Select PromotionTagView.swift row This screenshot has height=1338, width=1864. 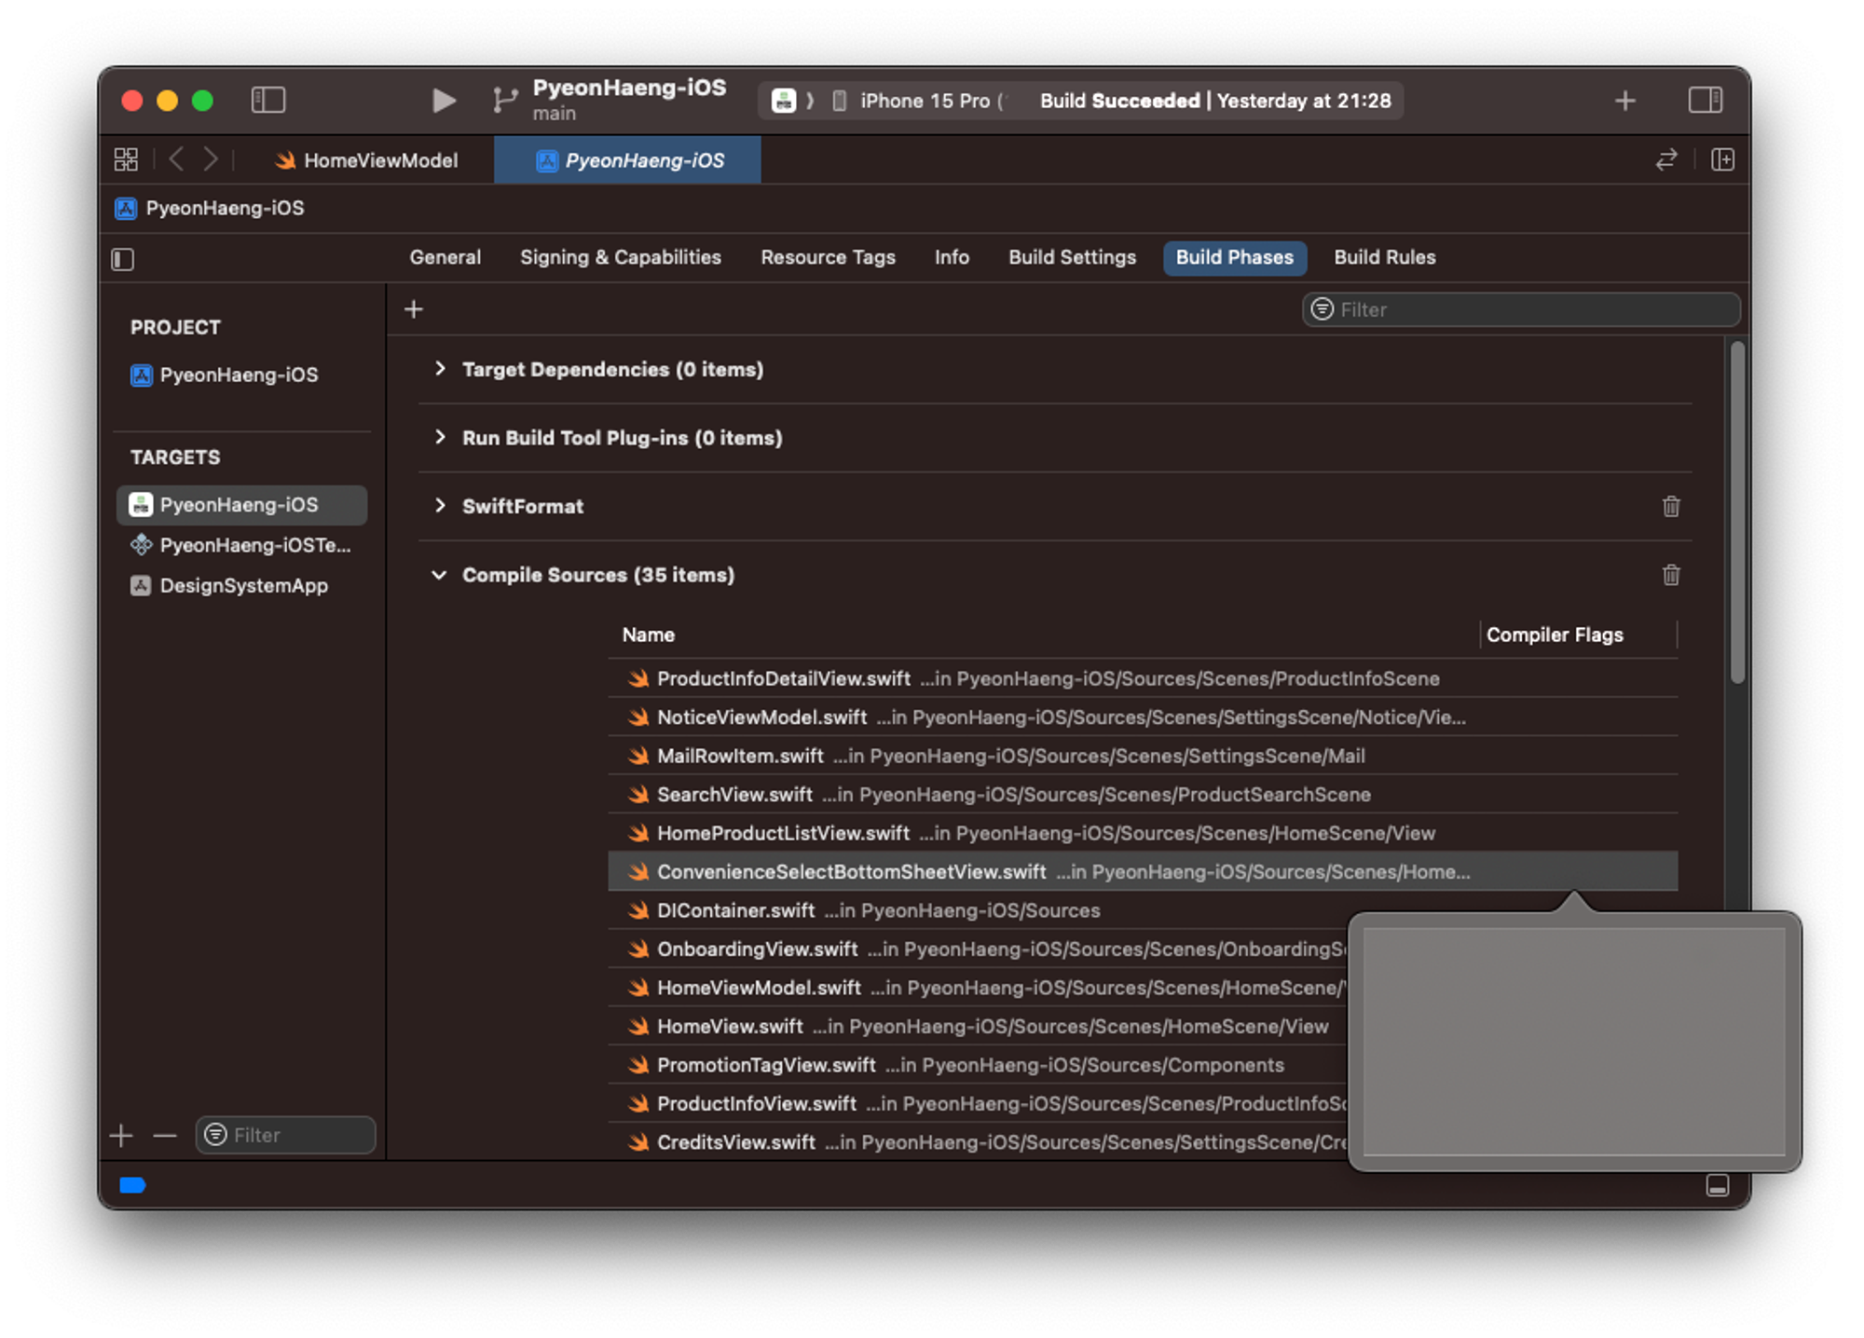click(x=978, y=1065)
